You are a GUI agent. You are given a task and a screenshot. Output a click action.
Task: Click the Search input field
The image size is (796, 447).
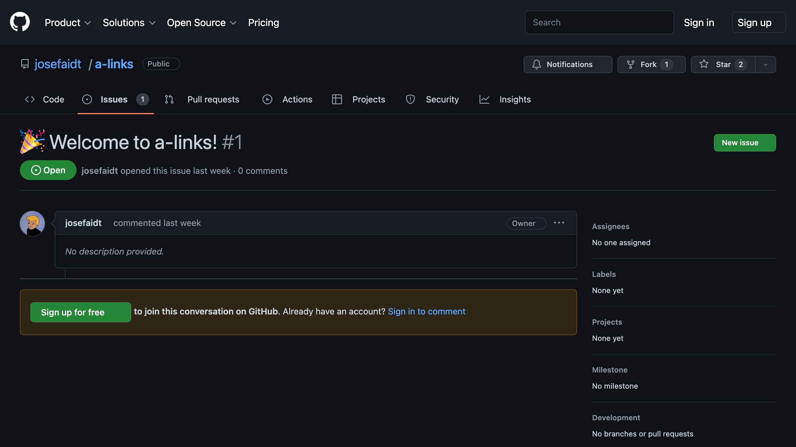[x=599, y=22]
